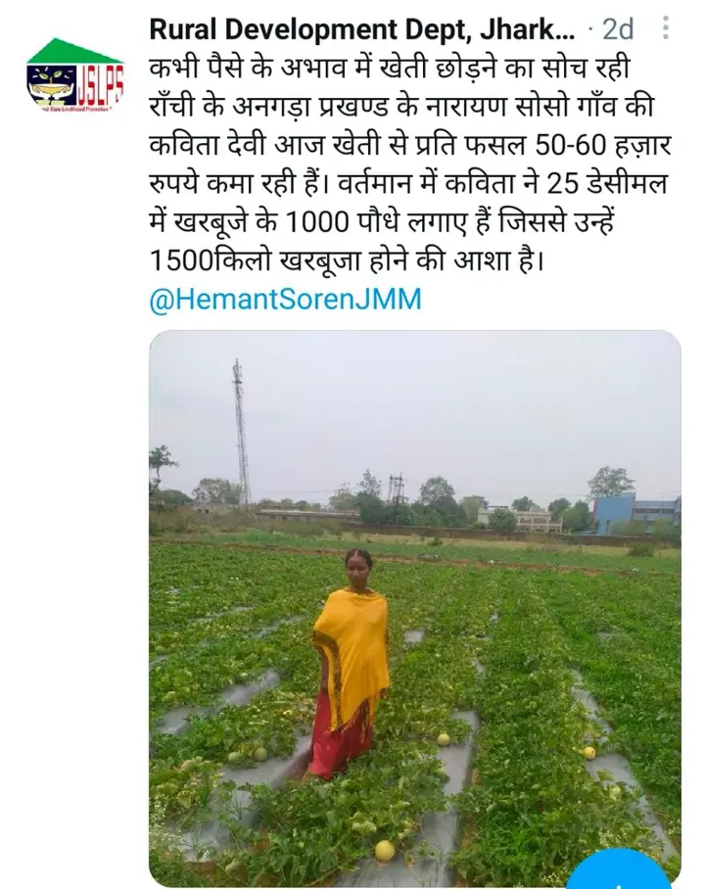The height and width of the screenshot is (889, 705).
Task: Click the red JSLPS lettering in avatar
Action: point(100,85)
